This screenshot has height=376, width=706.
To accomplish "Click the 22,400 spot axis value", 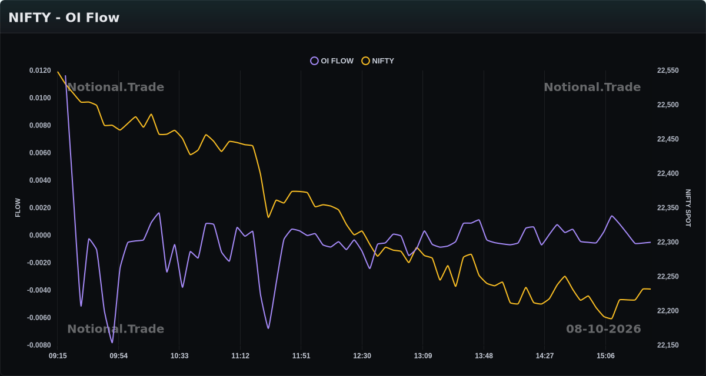I will (x=668, y=173).
